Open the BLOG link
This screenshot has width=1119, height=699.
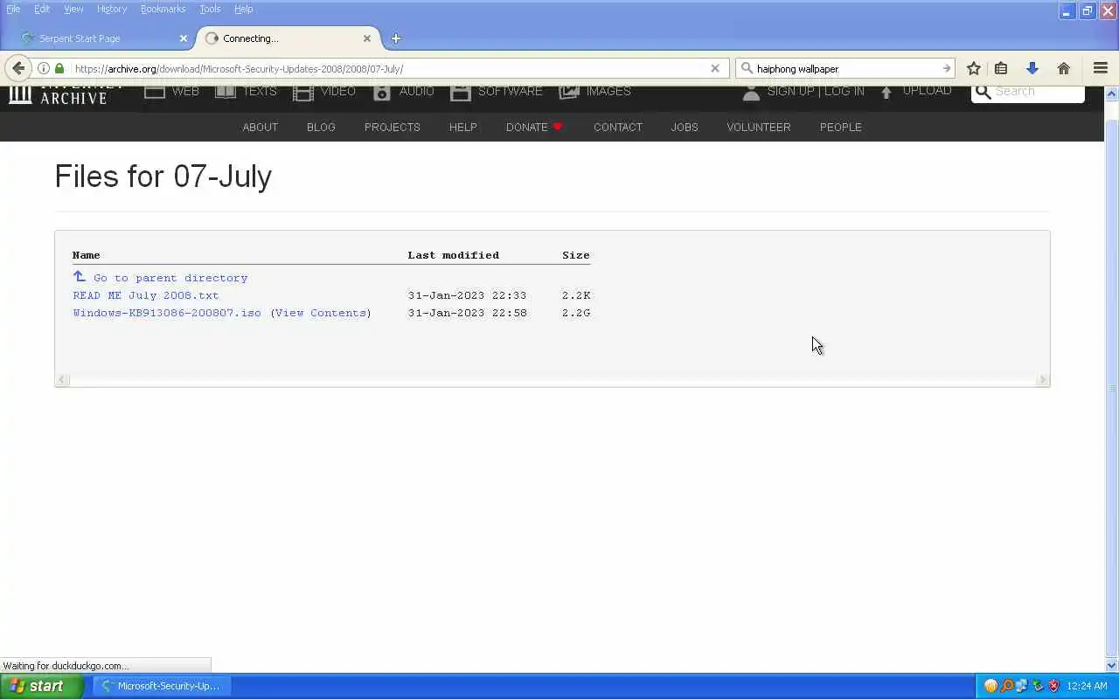click(x=321, y=127)
